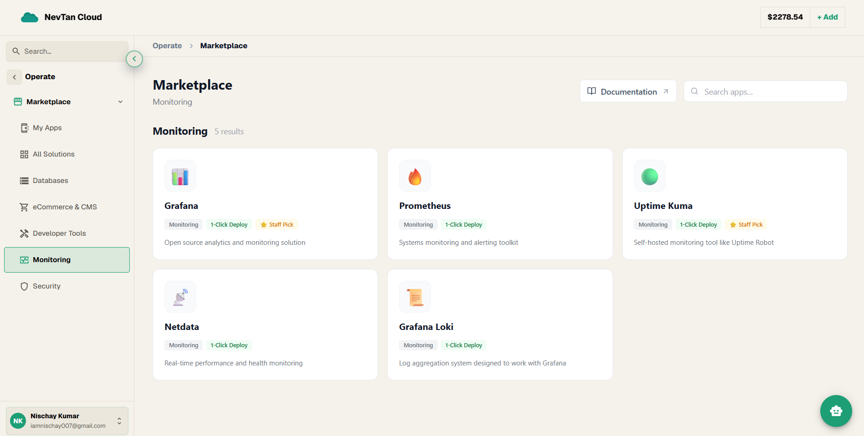Click the + Add funds button

[827, 17]
